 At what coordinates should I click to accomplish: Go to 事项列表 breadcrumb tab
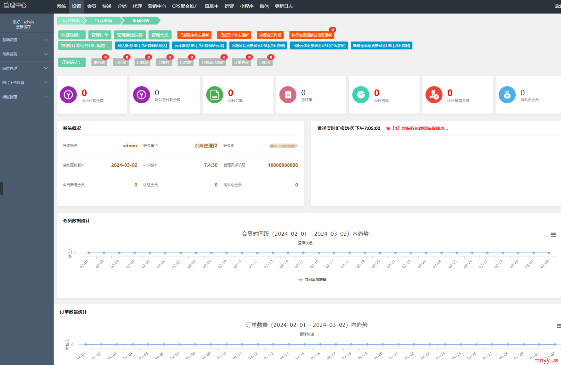coord(141,21)
